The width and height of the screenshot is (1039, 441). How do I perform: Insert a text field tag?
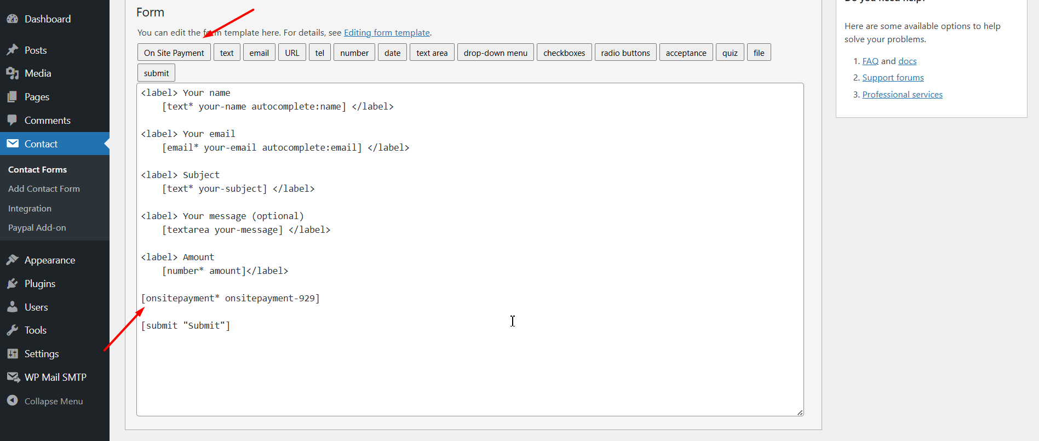click(x=227, y=53)
